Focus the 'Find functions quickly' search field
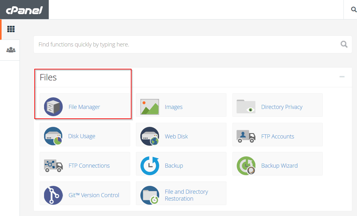This screenshot has height=216, width=357. 192,44
